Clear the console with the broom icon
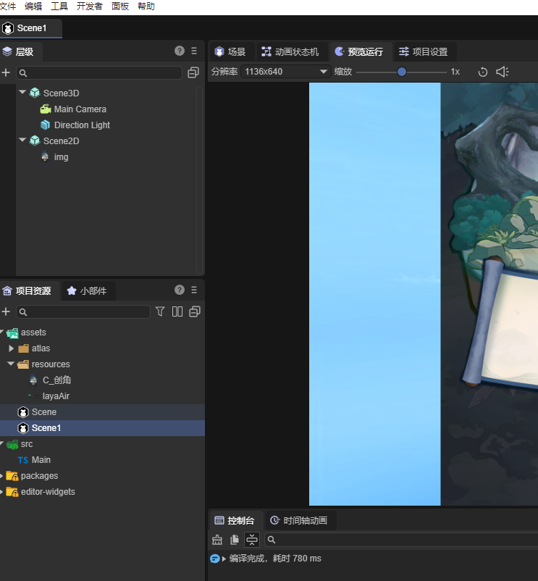 [x=217, y=540]
